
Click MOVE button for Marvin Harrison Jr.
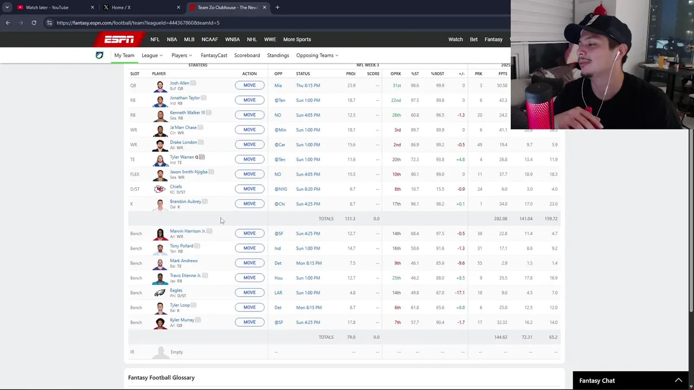click(x=249, y=233)
